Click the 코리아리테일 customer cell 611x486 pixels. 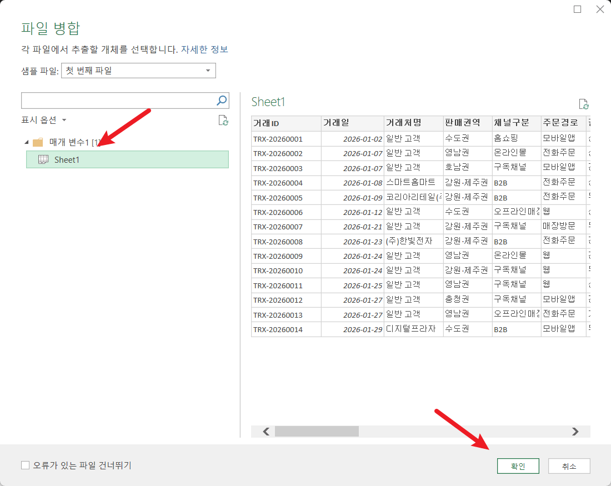[414, 198]
